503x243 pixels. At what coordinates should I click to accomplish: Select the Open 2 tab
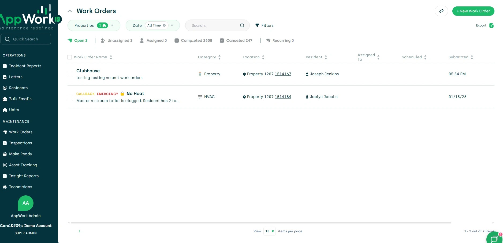[77, 40]
